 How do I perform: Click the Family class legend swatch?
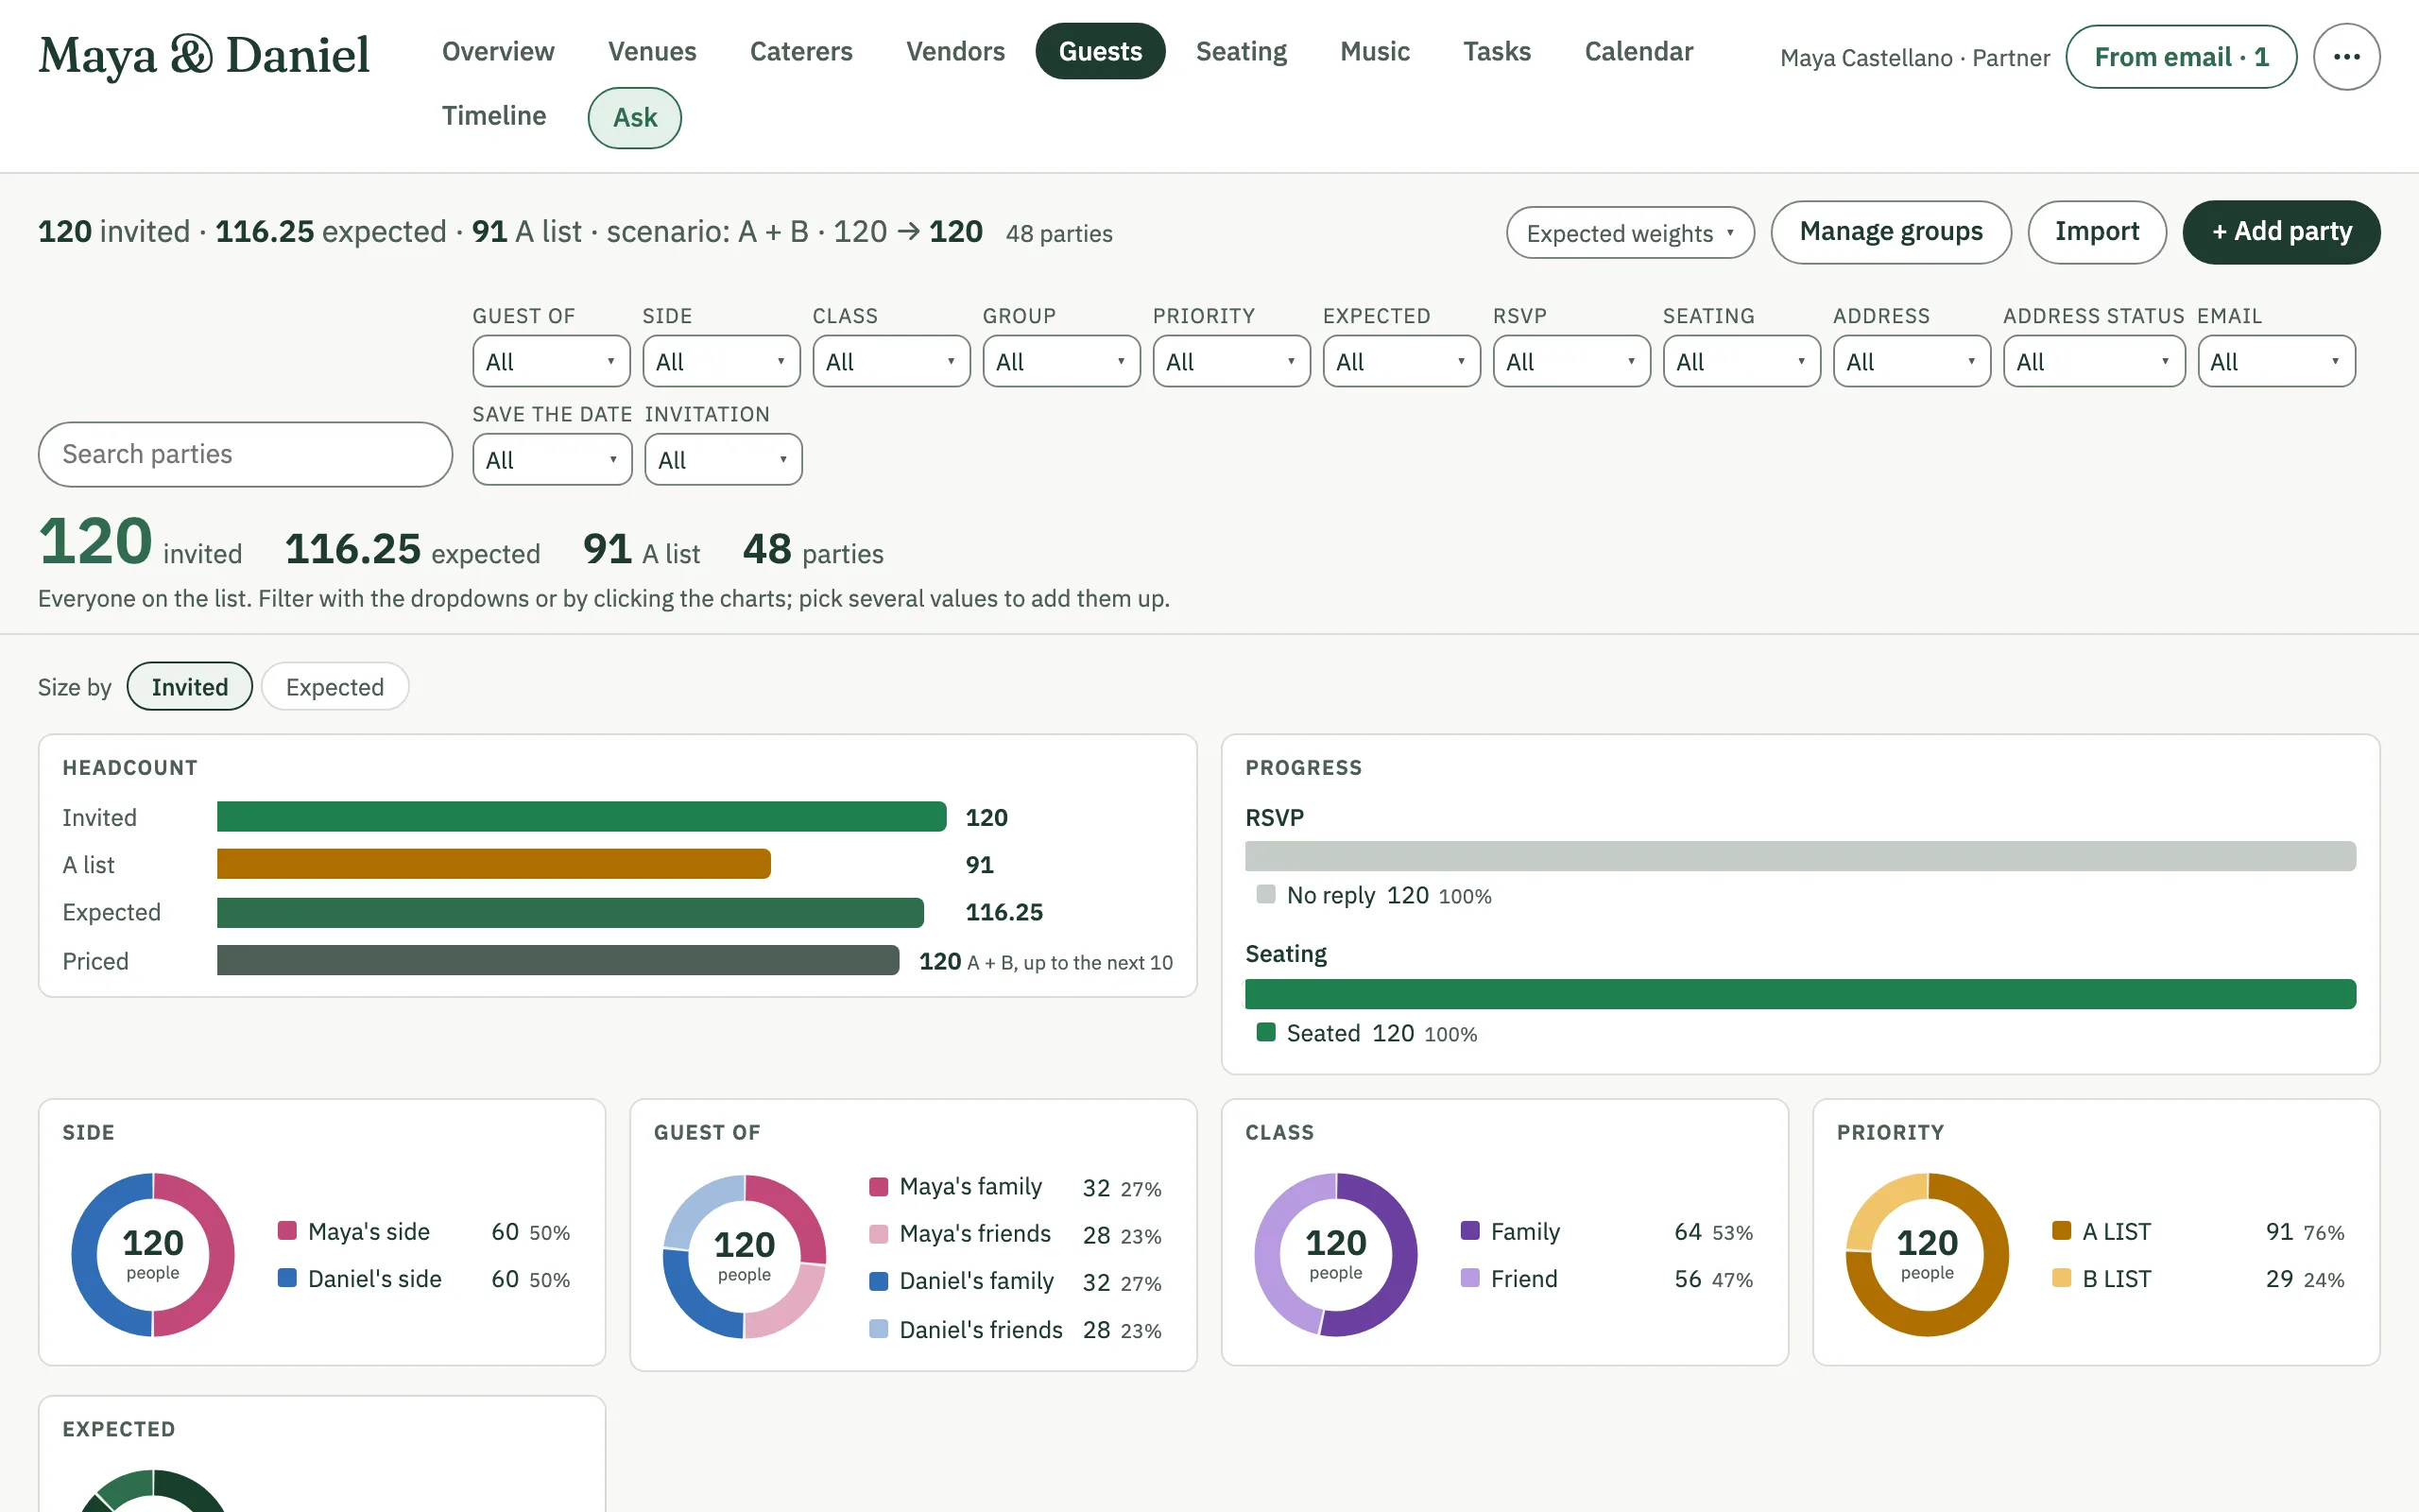click(1469, 1230)
